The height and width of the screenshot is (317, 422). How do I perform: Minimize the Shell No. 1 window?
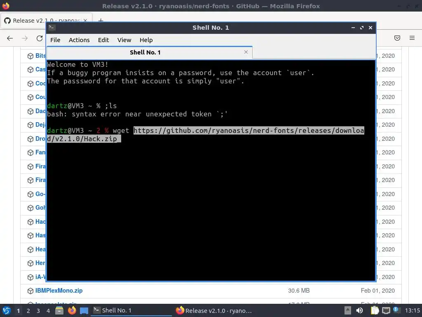coord(353,28)
